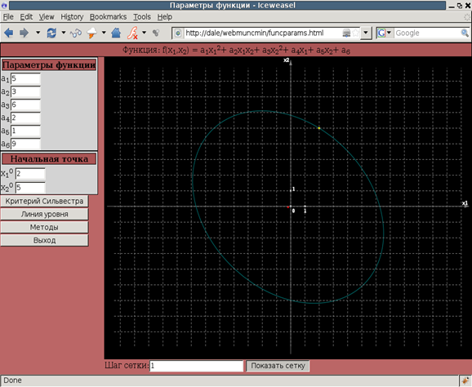
Task: Select the yellow start point on ellipse
Action: pyautogui.click(x=319, y=128)
